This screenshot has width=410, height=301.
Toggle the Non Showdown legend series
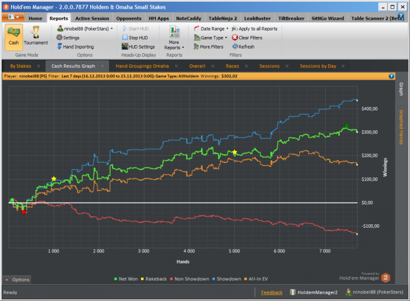[190, 279]
